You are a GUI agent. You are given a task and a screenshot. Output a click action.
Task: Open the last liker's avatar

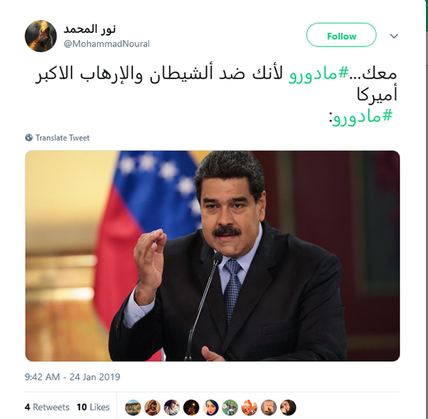point(288,408)
